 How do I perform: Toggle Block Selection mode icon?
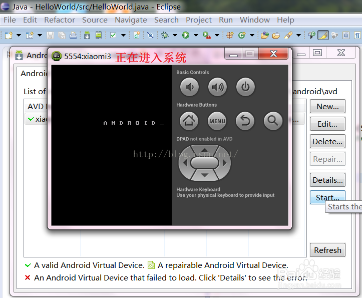346,36
